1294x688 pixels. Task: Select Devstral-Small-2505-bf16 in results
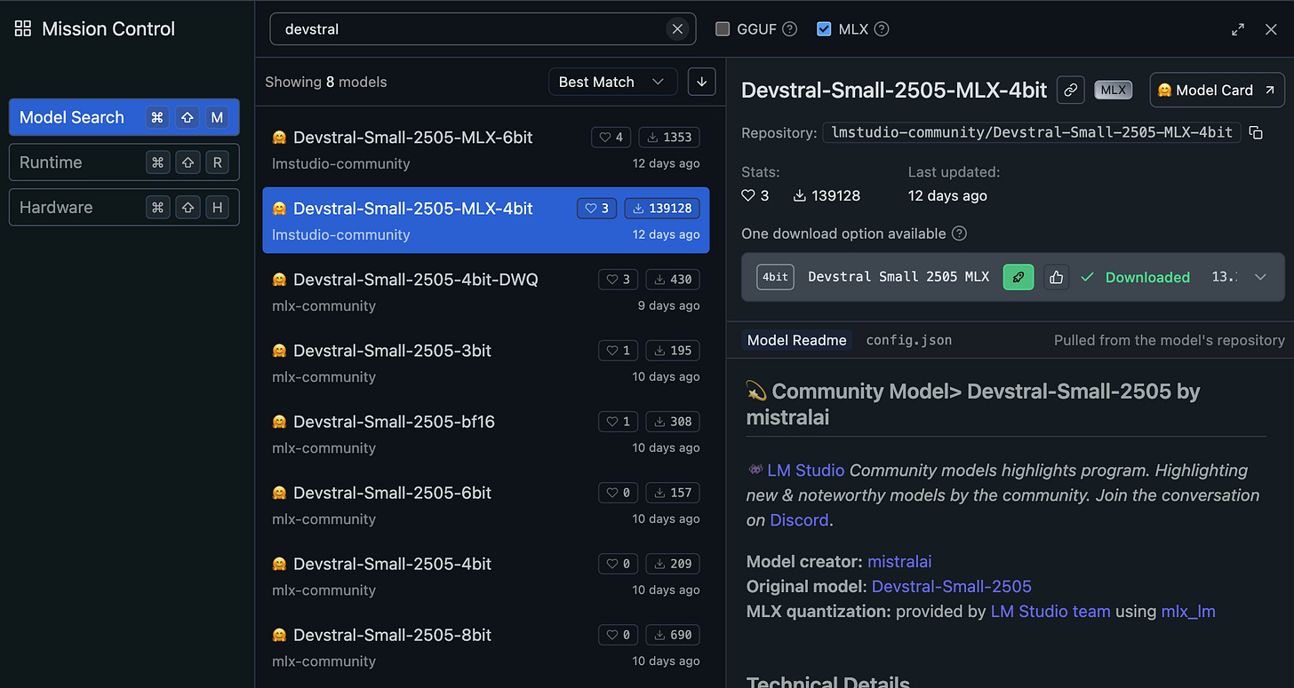(x=486, y=433)
